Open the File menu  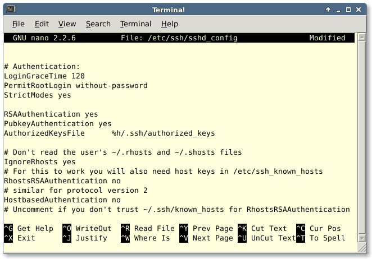coord(19,24)
